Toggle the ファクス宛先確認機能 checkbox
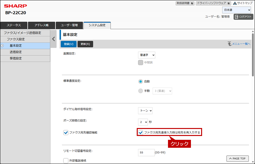 (x=66, y=132)
